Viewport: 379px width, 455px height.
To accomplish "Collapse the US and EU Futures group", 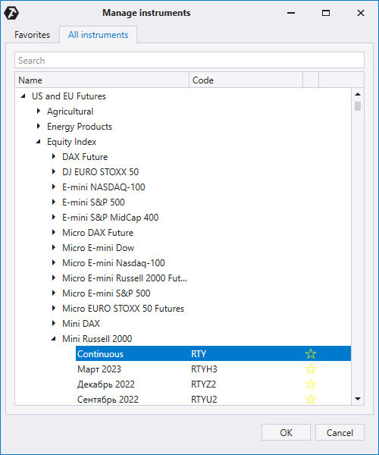I will [x=23, y=96].
